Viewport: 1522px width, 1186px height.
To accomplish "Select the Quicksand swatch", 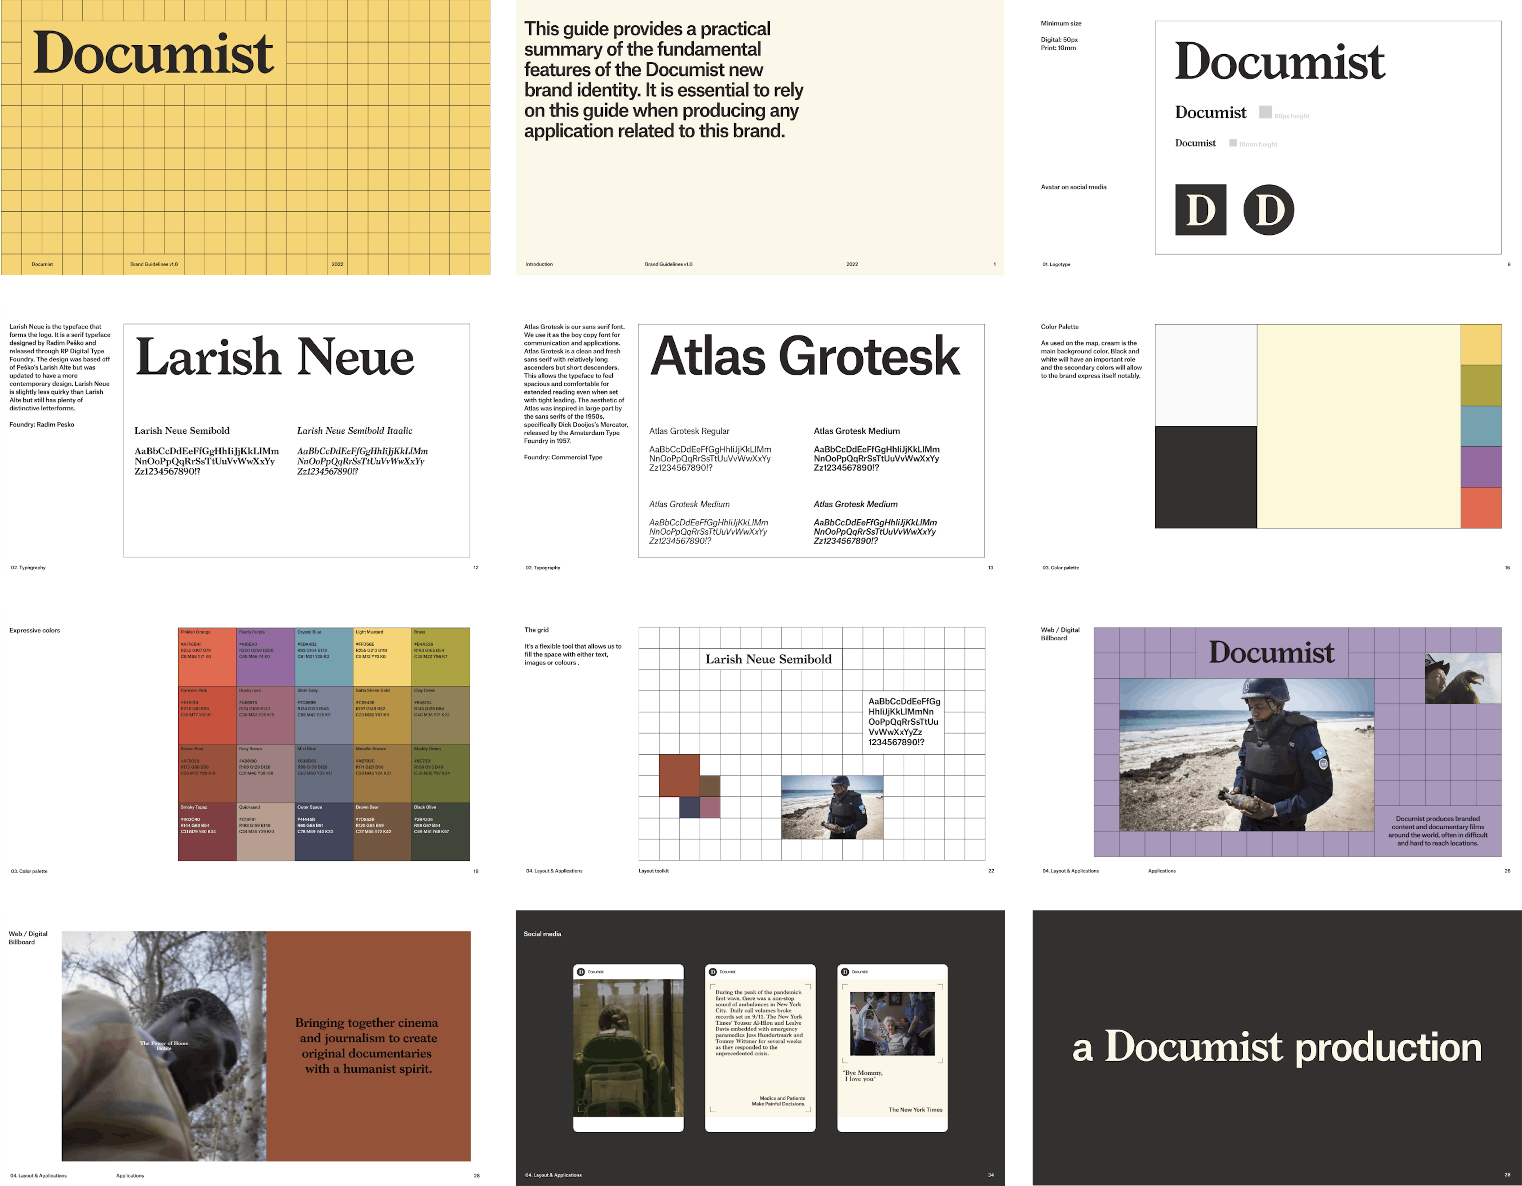I will [x=266, y=832].
